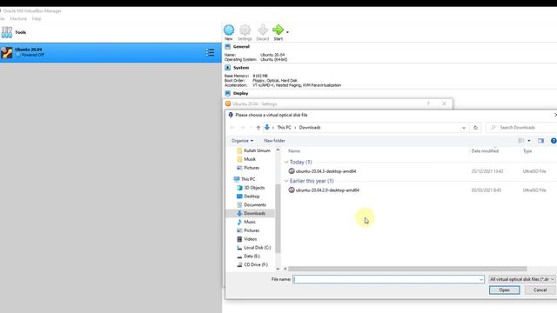Select Desktop in sidebar
Screen dimensions: 557x313
click(x=248, y=196)
